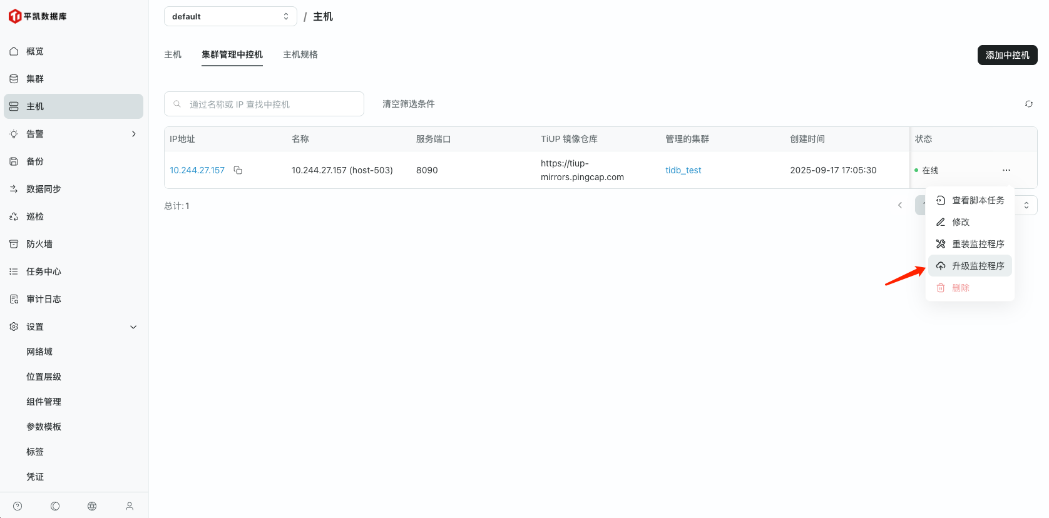The height and width of the screenshot is (518, 1049).
Task: Open the three-dot row actions menu
Action: (1006, 170)
